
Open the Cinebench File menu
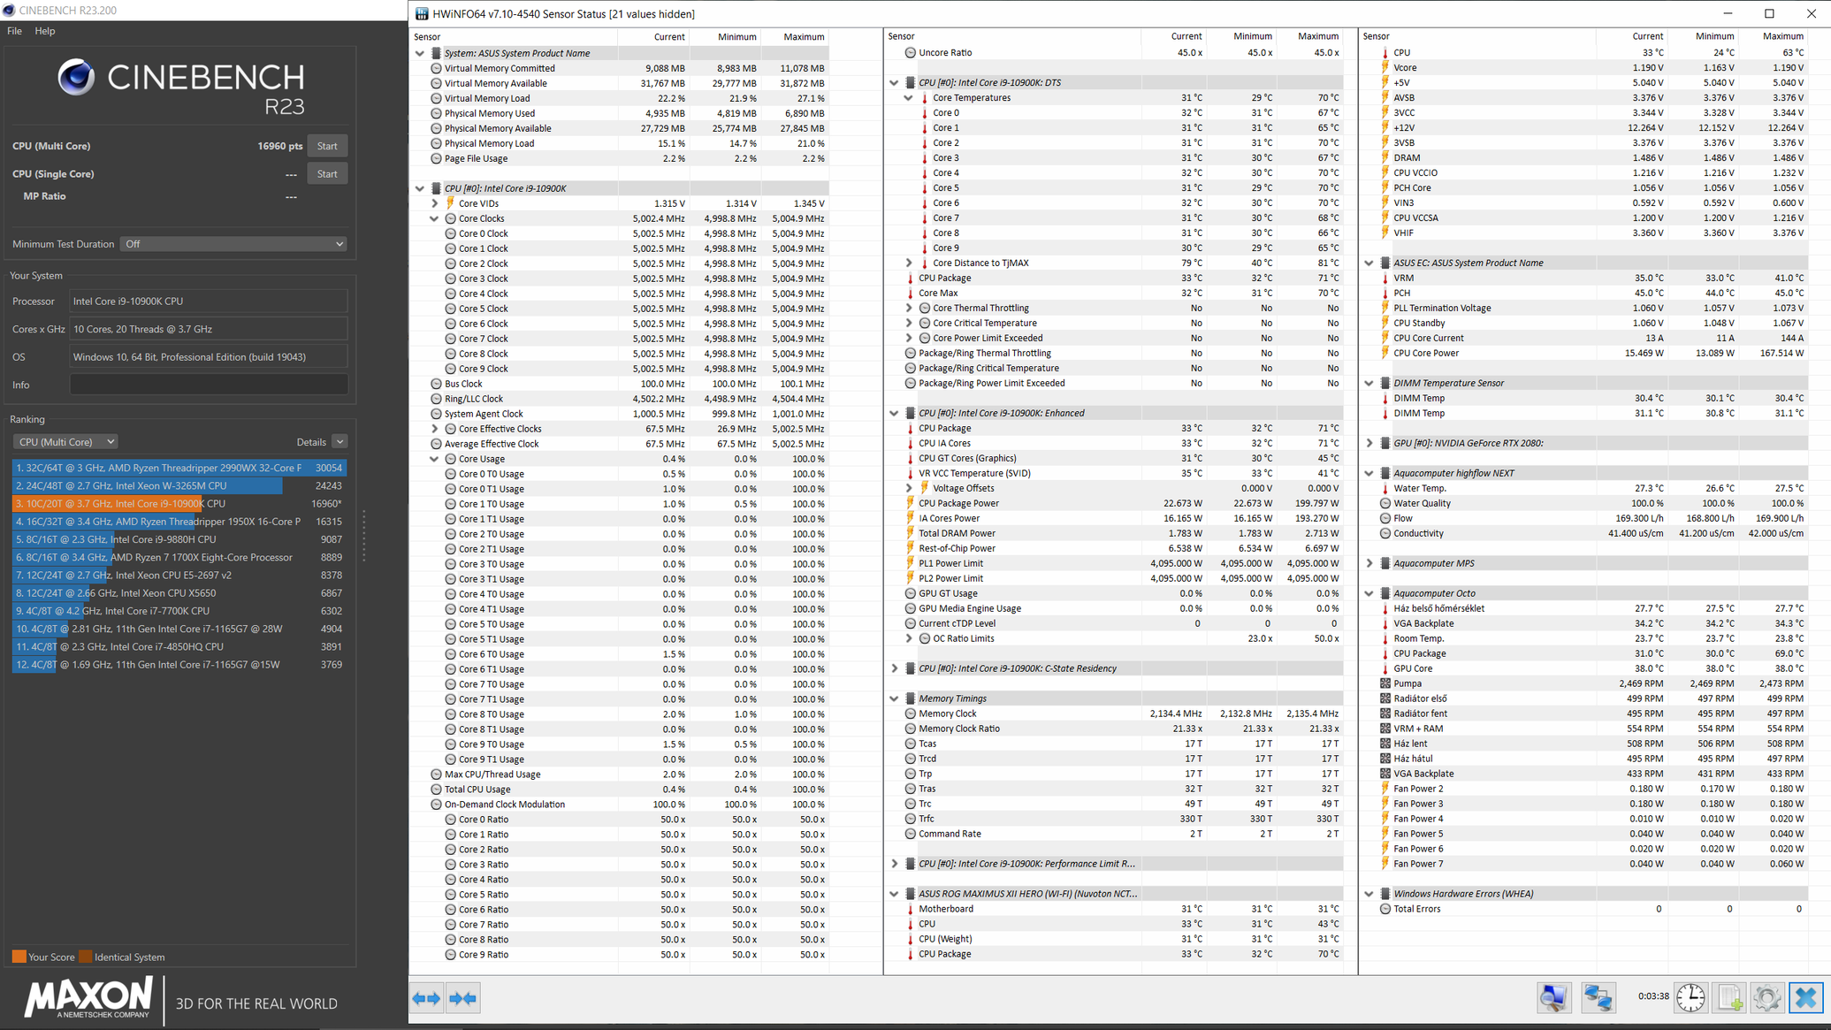(14, 31)
